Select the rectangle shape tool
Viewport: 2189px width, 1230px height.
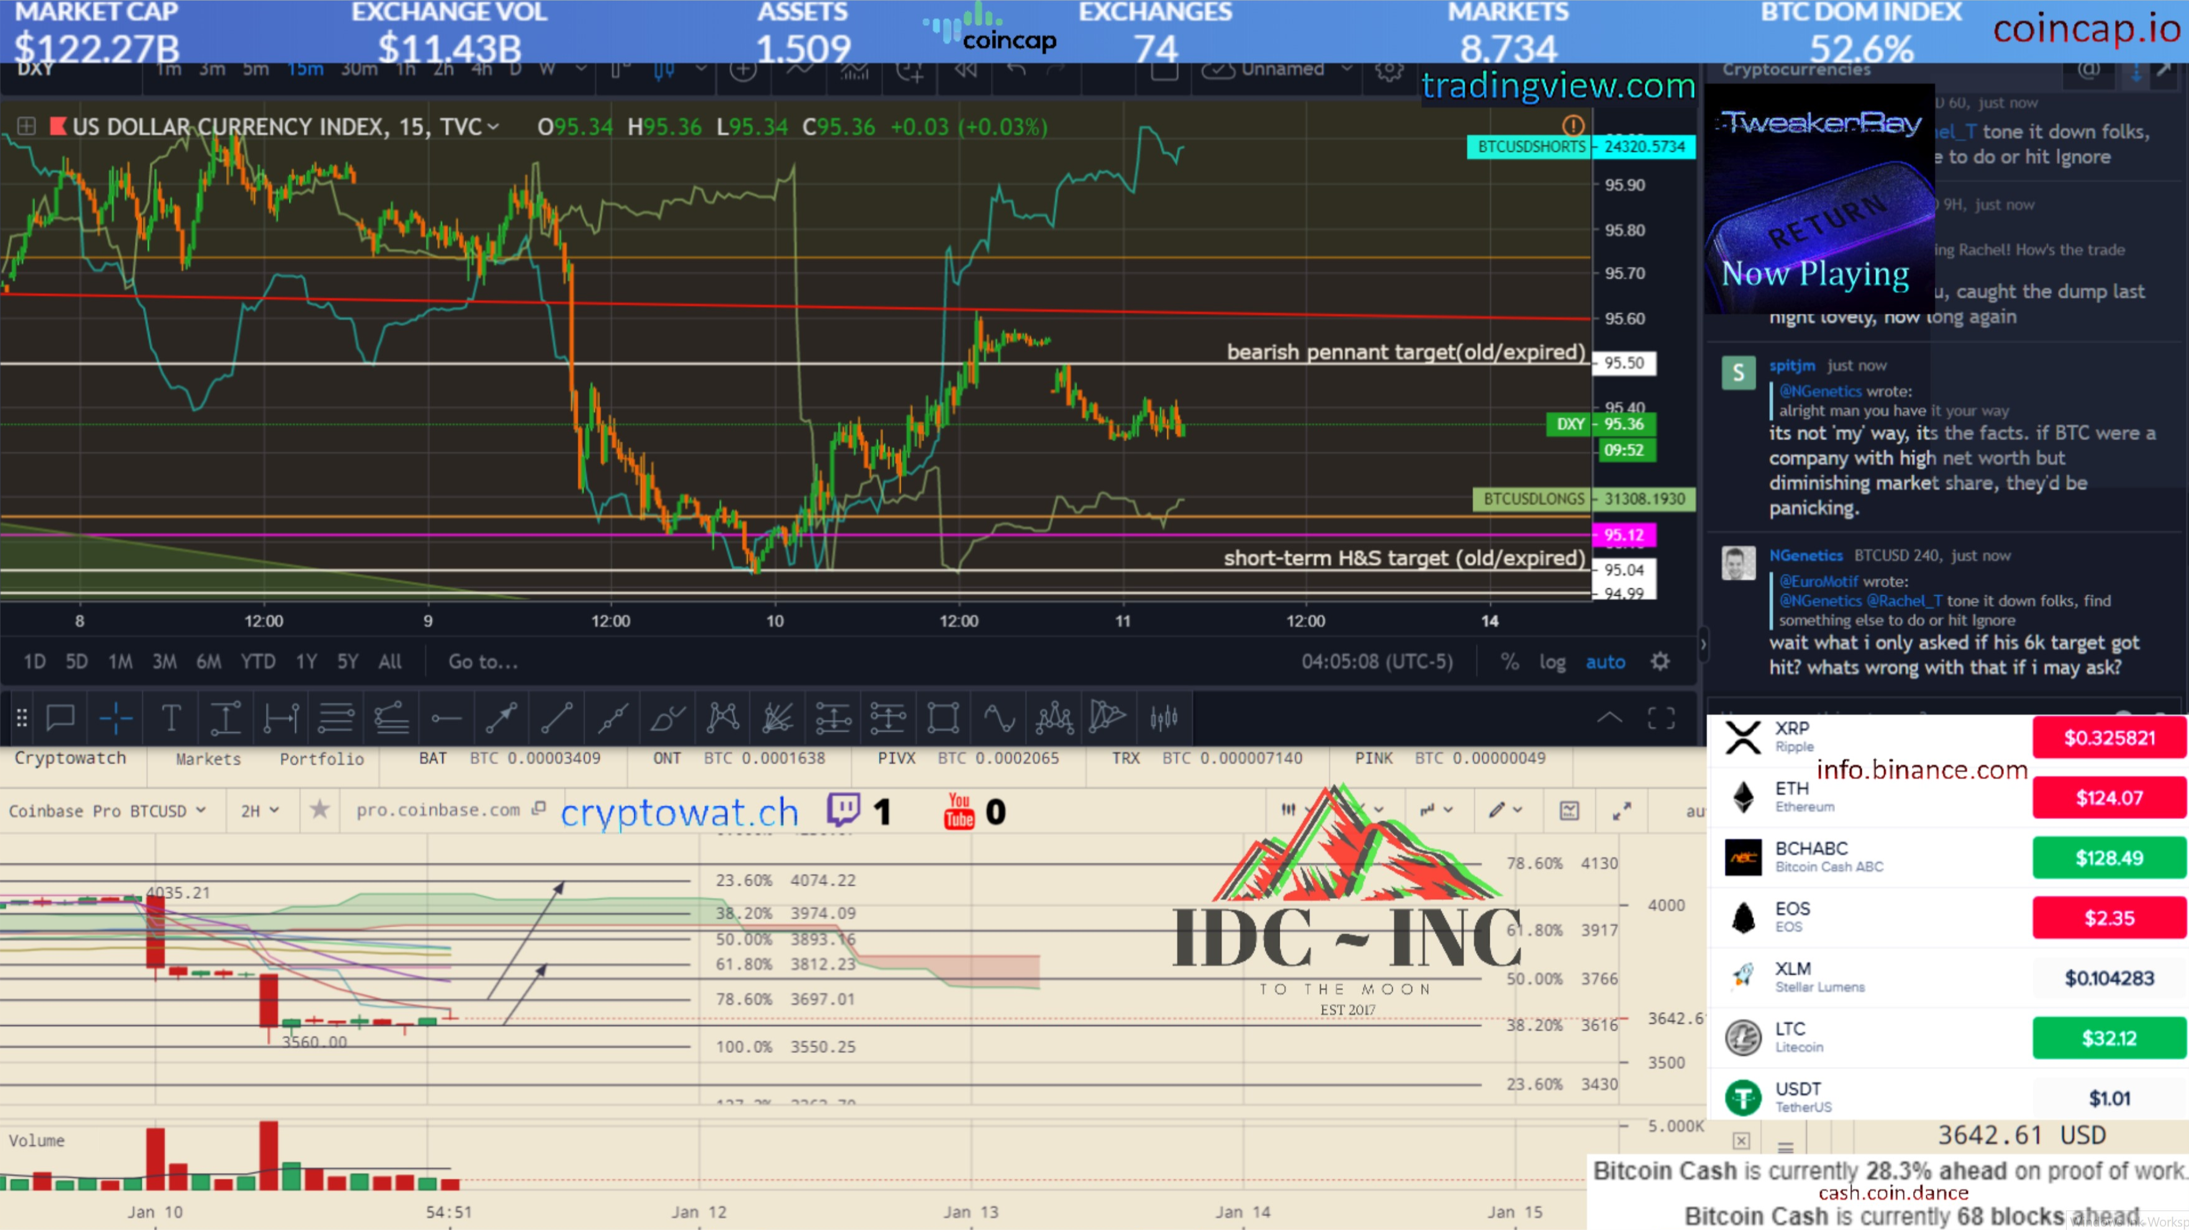tap(943, 718)
